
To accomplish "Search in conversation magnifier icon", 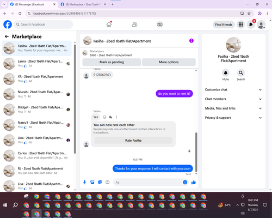I will [x=241, y=73].
